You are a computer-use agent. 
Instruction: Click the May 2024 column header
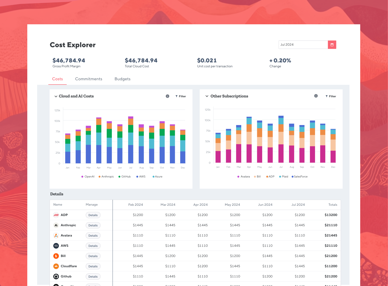232,205
